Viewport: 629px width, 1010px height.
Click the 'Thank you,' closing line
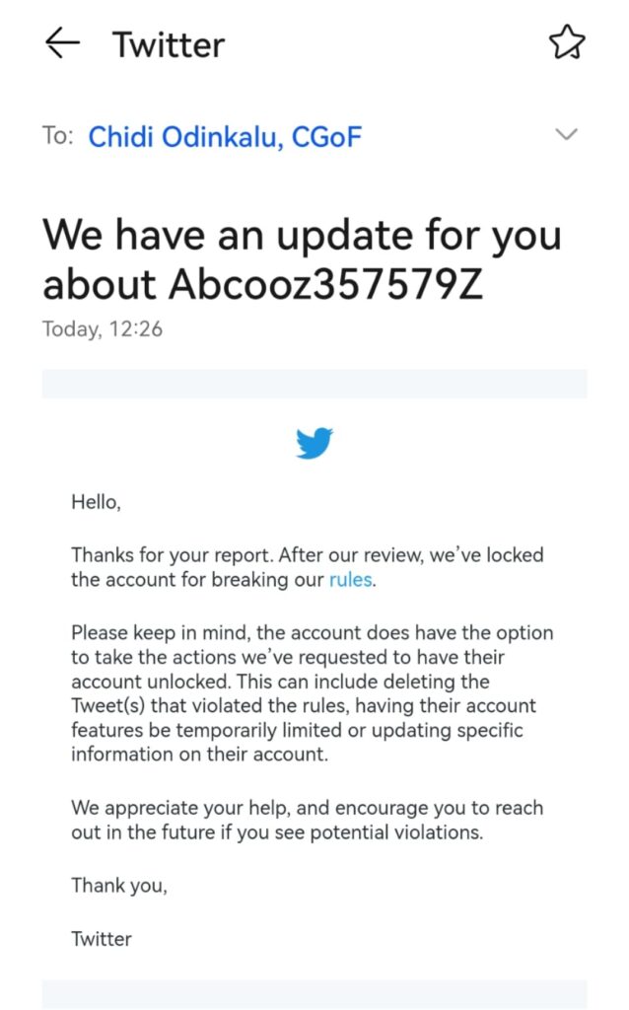pos(119,886)
